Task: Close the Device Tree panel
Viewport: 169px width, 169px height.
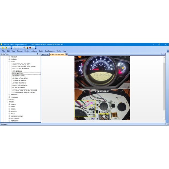Action: [40, 54]
